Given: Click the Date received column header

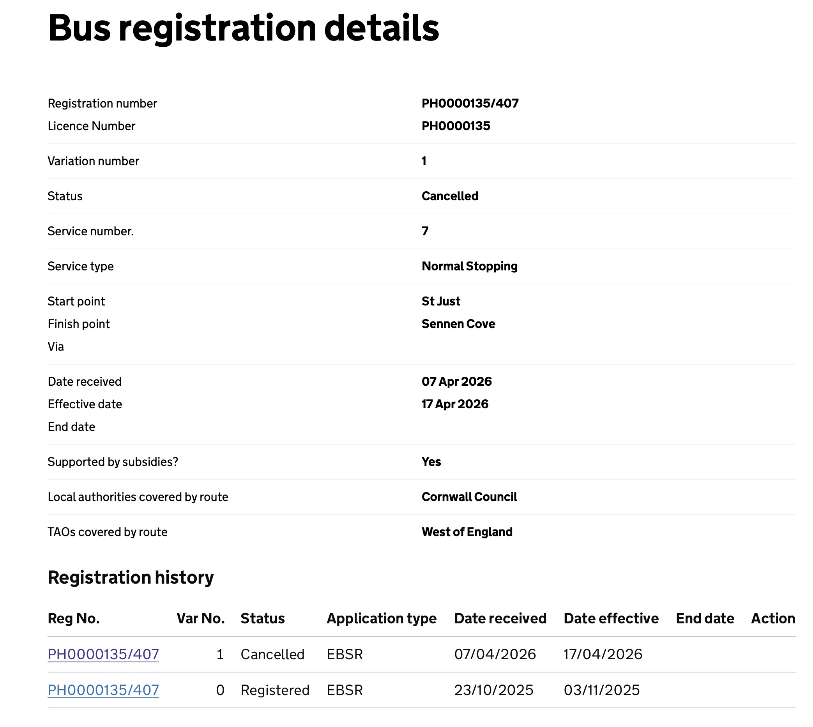Looking at the screenshot, I should (500, 618).
